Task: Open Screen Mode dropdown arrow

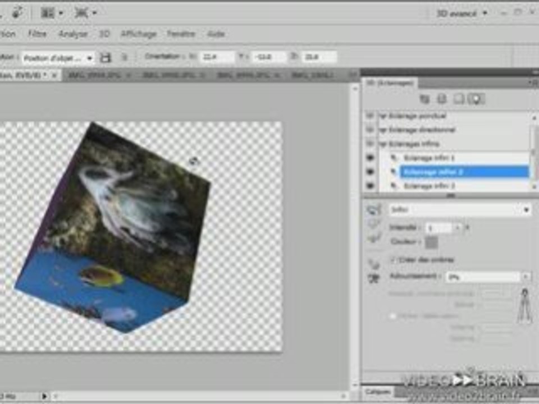Action: (x=94, y=13)
